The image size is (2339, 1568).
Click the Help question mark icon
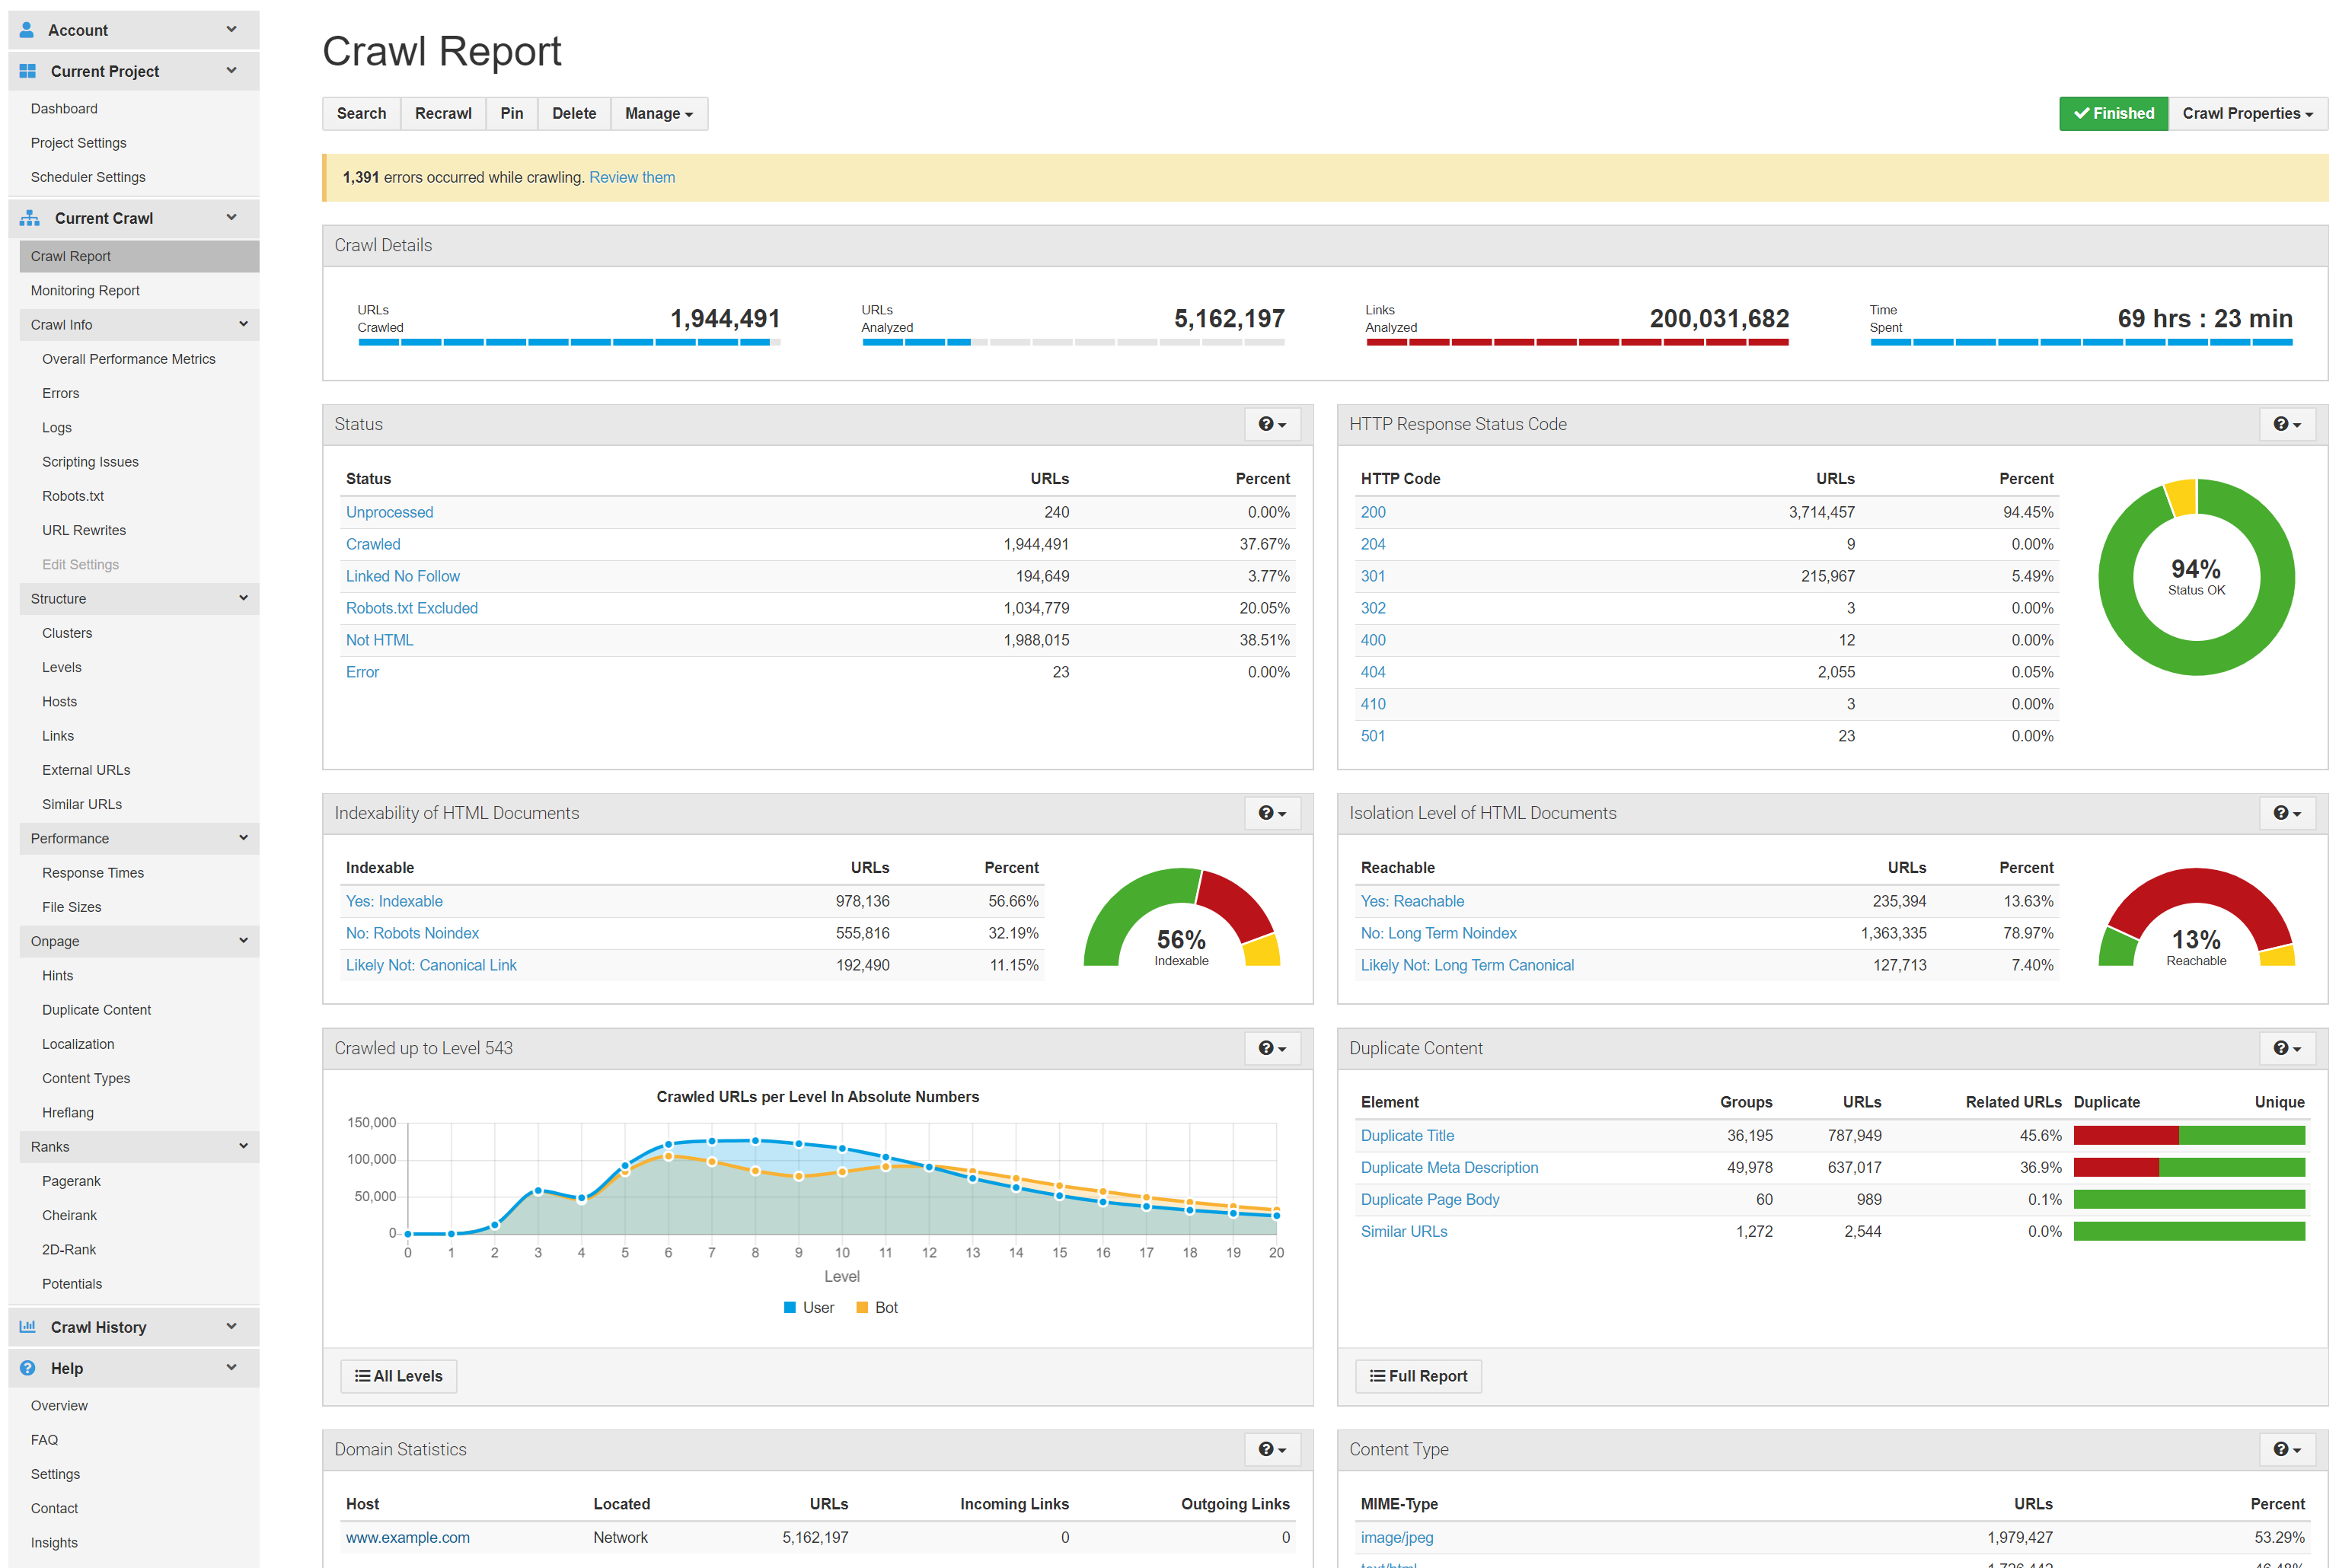tap(28, 1367)
